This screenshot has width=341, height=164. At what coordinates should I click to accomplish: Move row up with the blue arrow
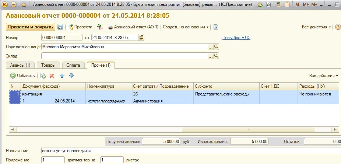point(62,76)
